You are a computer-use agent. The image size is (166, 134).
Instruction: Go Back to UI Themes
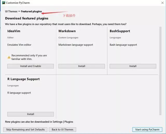63,130
